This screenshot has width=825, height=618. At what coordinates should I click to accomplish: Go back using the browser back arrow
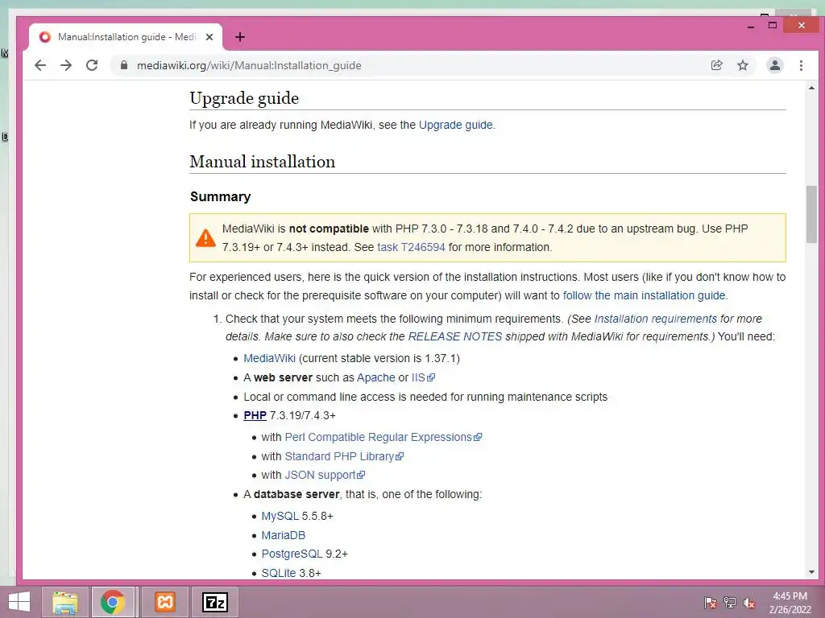point(40,65)
